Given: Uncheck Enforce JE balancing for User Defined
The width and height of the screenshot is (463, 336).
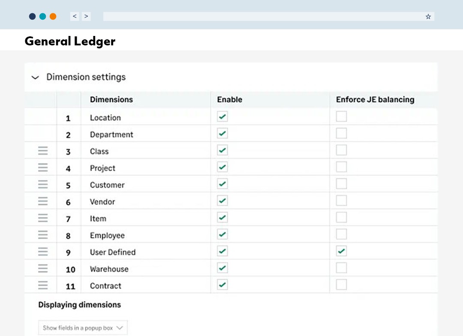Looking at the screenshot, I should 341,251.
